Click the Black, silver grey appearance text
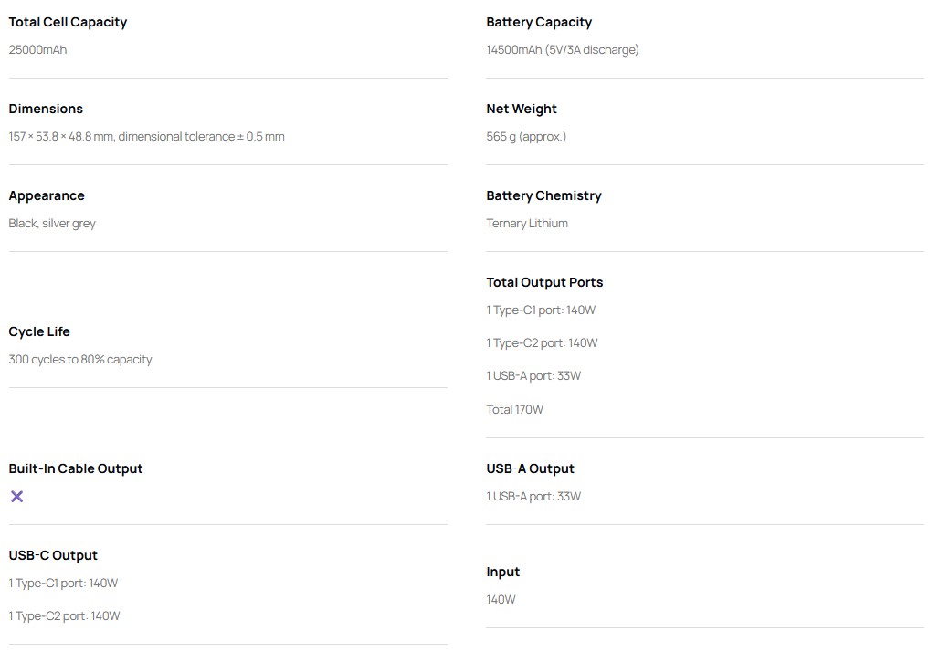928x652 pixels. (x=52, y=224)
